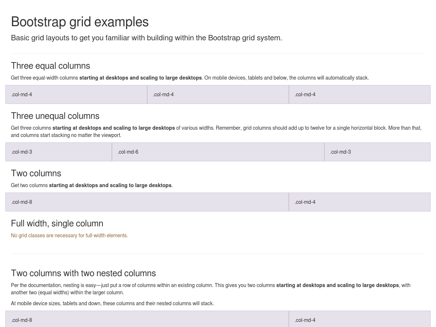
Task: Click .col-md-4 cell in the Two columns section
Action: click(360, 202)
